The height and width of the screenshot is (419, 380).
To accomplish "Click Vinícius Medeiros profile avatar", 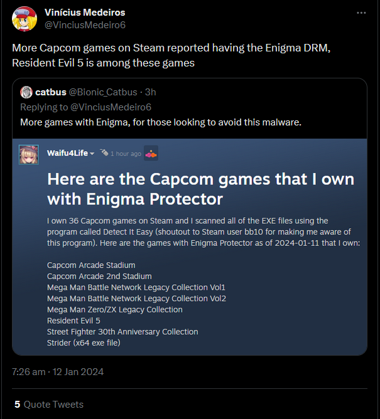I will click(24, 18).
